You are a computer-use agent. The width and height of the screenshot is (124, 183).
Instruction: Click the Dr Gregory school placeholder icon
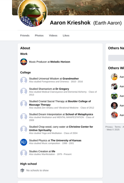24,91
